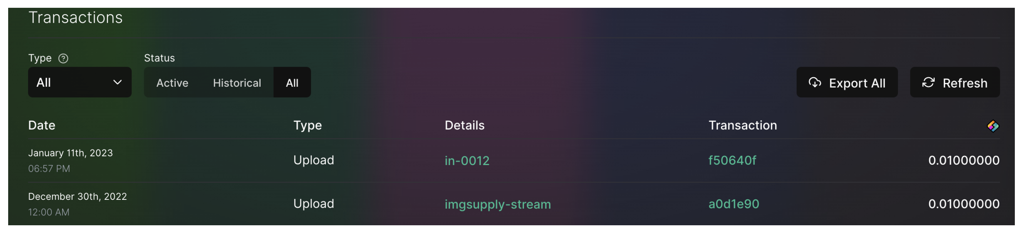Click the chevron arrow in Type dropdown

(x=117, y=83)
